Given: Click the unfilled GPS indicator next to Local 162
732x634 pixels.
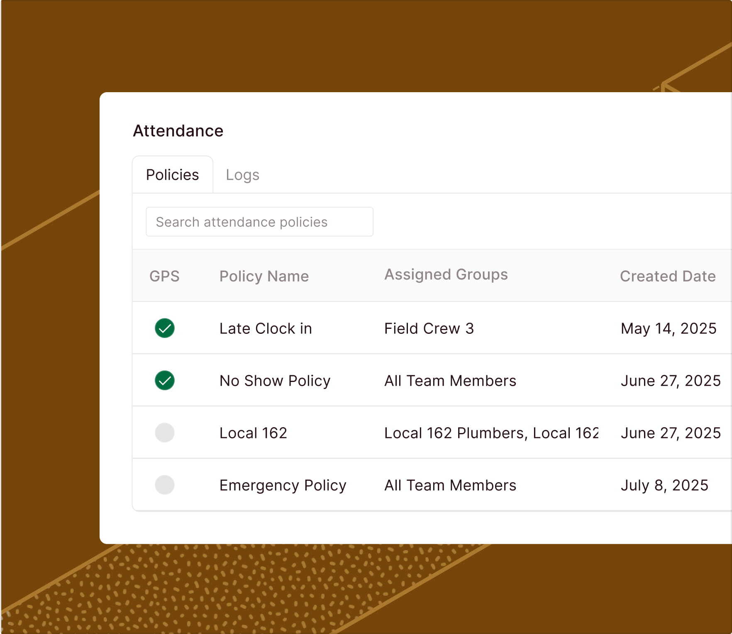Looking at the screenshot, I should (164, 433).
